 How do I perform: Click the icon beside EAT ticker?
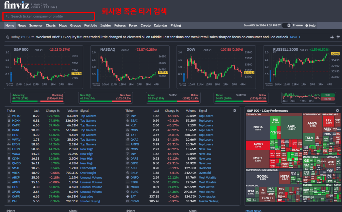(128, 196)
